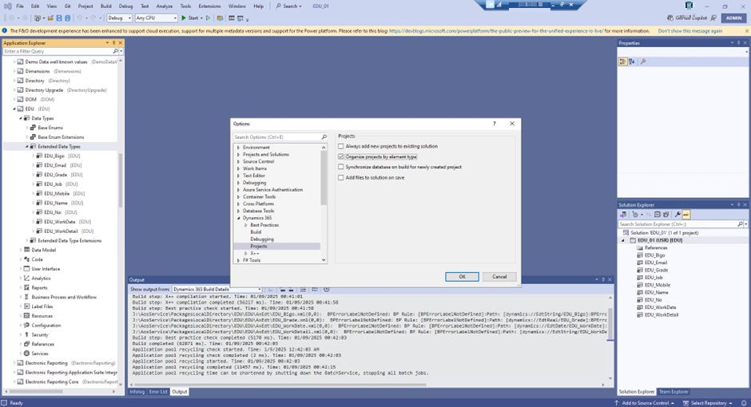This screenshot has width=751, height=407.
Task: Check Add files to solution on save
Action: [341, 177]
